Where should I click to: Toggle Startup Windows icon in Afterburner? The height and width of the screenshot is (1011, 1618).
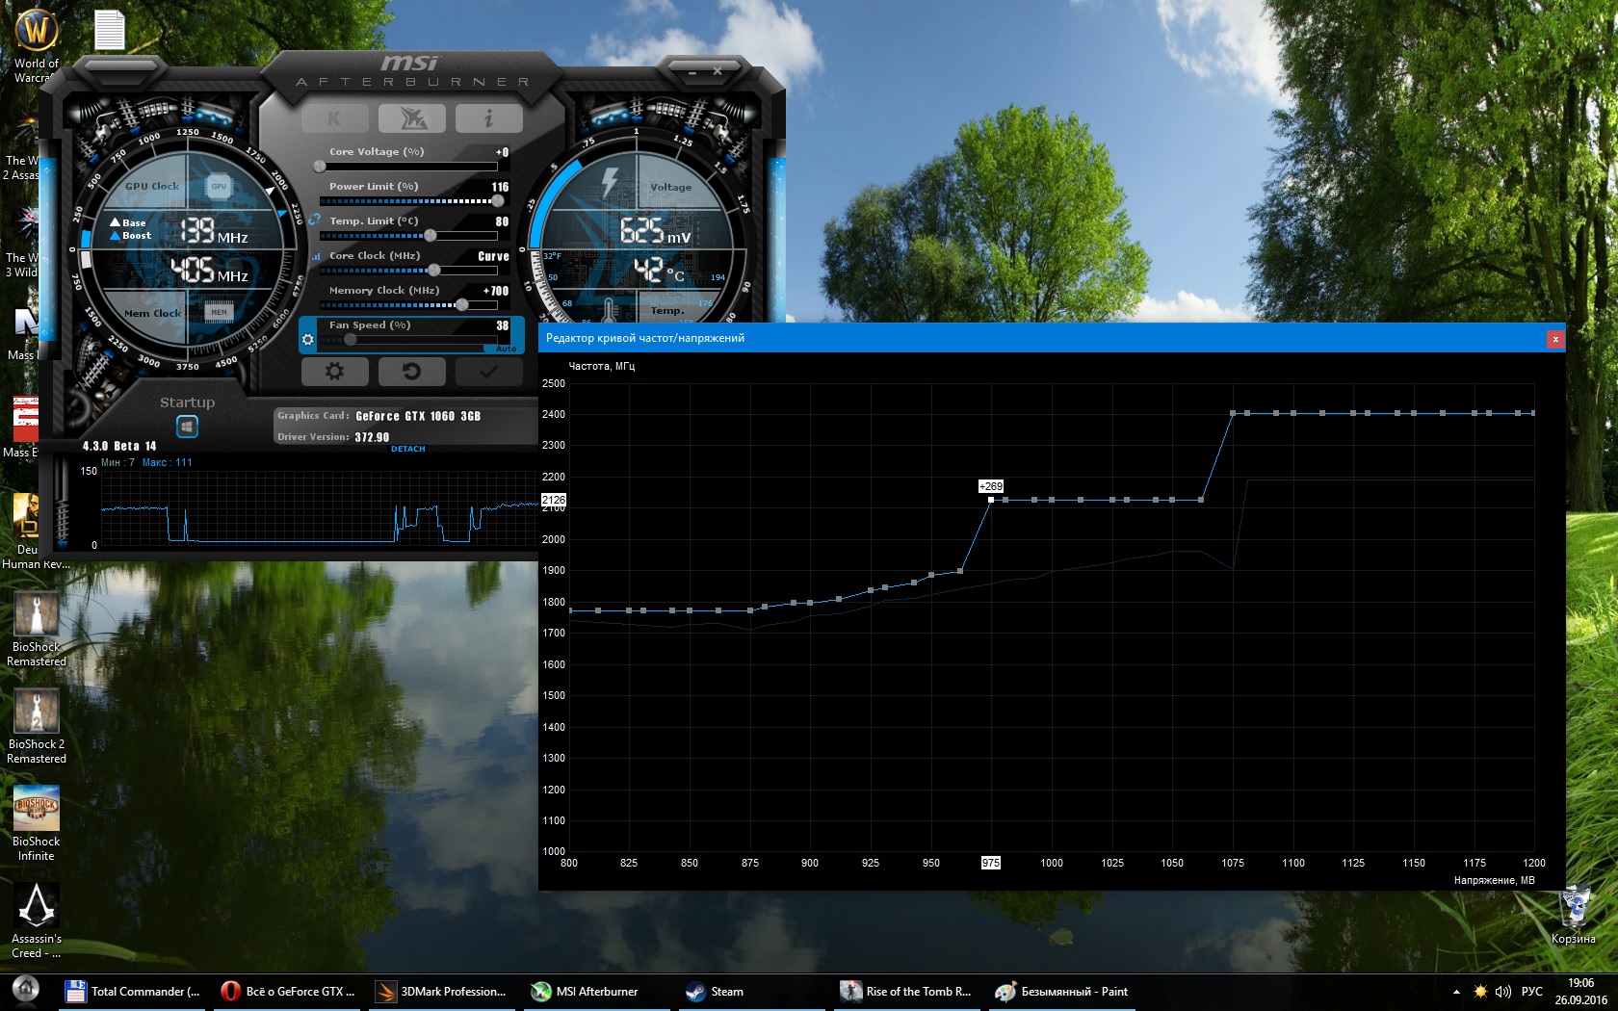pos(187,427)
